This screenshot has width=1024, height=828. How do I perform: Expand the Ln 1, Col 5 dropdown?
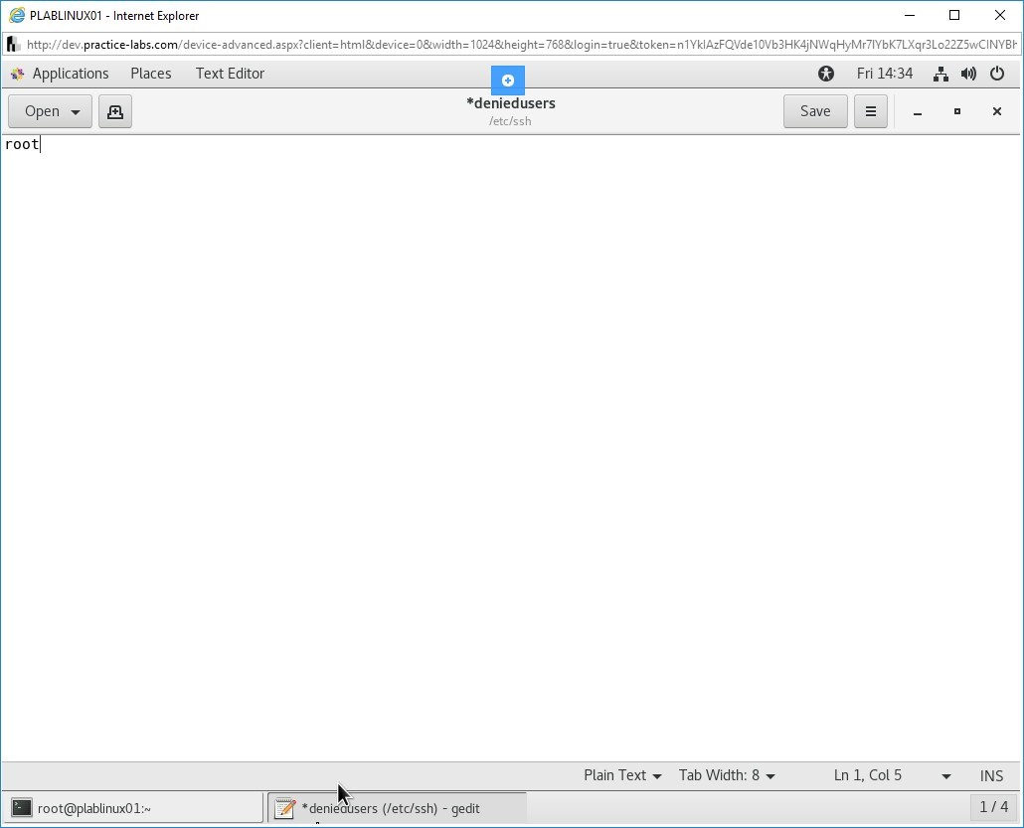pyautogui.click(x=945, y=775)
